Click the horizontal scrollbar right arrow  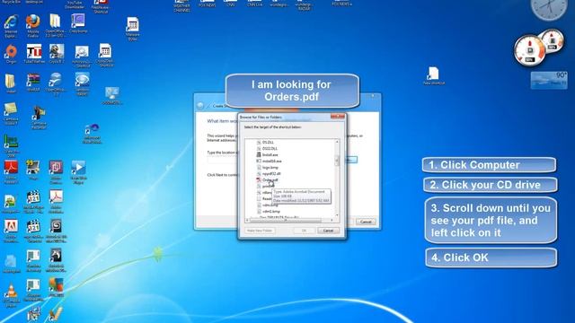(x=332, y=220)
